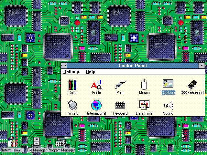Image resolution: width=207 pixels, height=155 pixels.
Task: Select the Mouse settings icon
Action: pyautogui.click(x=144, y=85)
